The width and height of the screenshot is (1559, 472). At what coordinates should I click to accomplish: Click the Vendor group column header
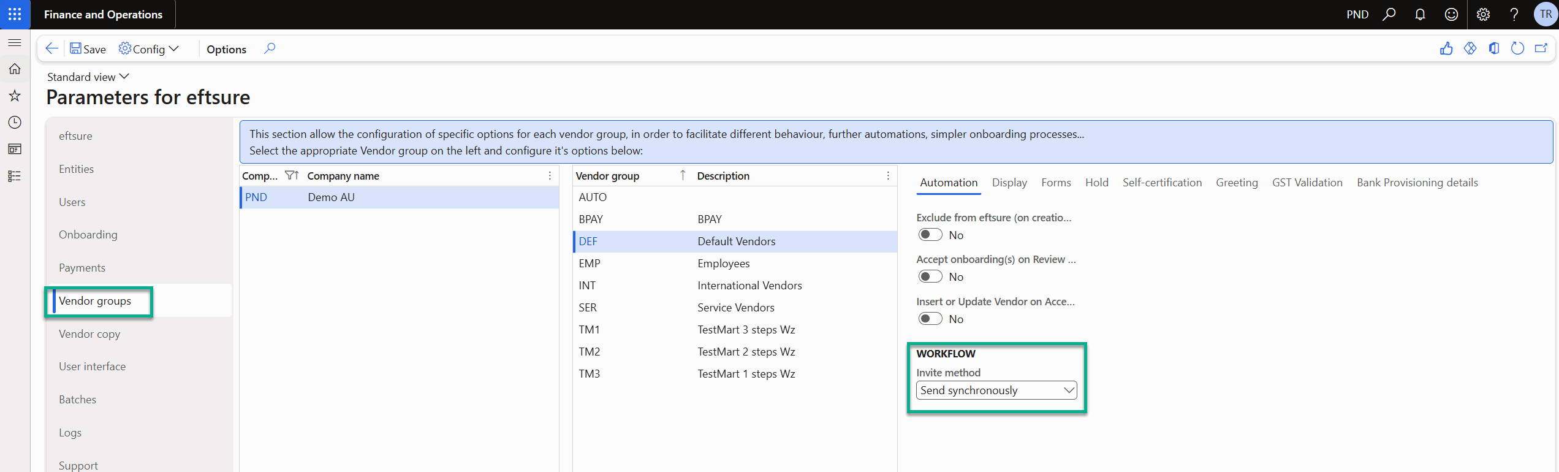point(607,176)
